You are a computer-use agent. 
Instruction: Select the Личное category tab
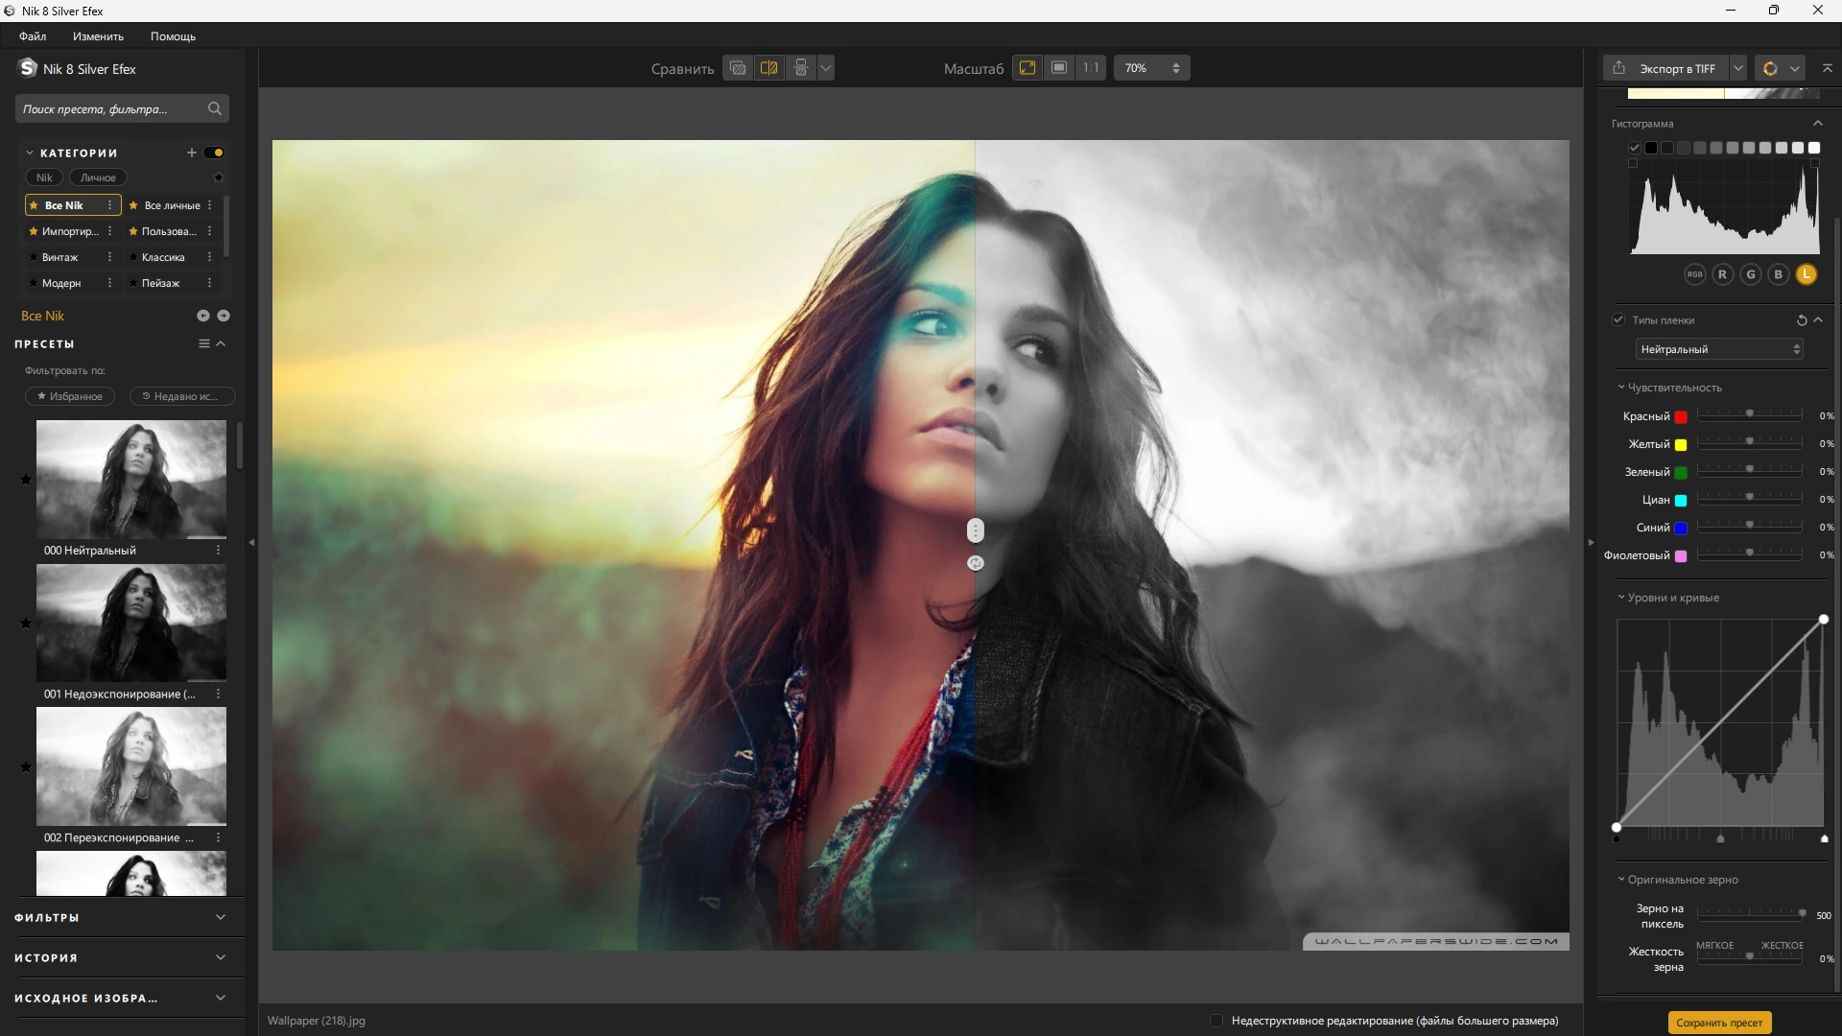pyautogui.click(x=98, y=177)
